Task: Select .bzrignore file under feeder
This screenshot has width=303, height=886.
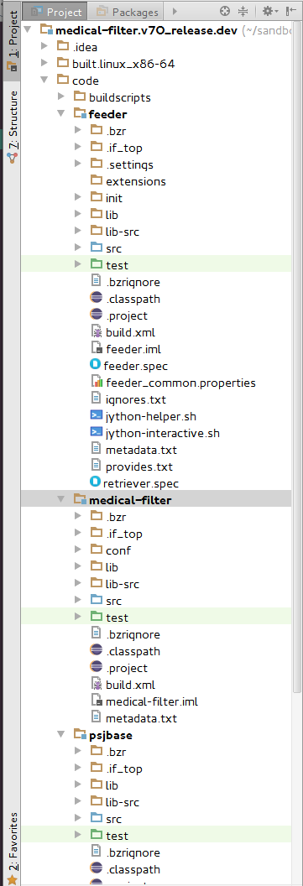Action: coord(133,282)
